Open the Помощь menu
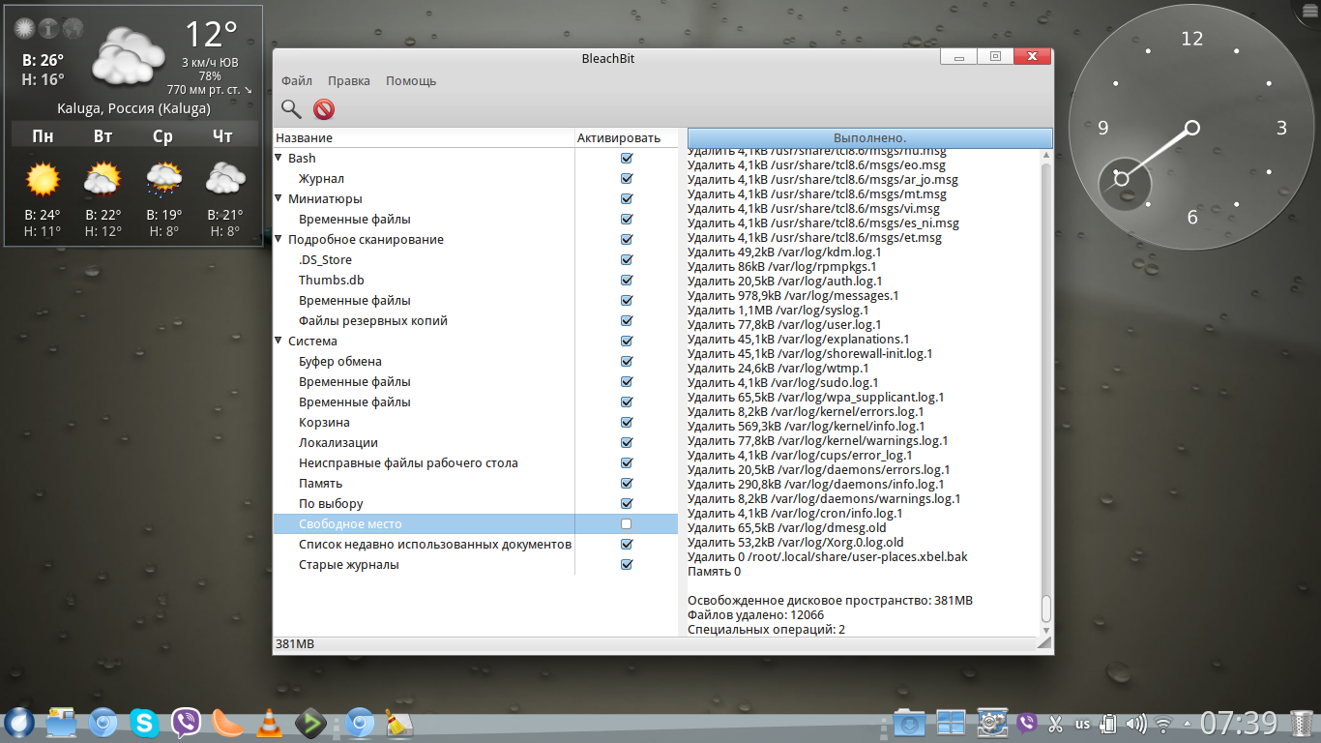The width and height of the screenshot is (1321, 743). tap(411, 81)
